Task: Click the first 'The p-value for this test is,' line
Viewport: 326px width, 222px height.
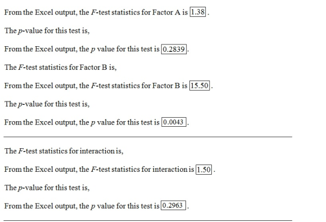Action: [x=47, y=31]
